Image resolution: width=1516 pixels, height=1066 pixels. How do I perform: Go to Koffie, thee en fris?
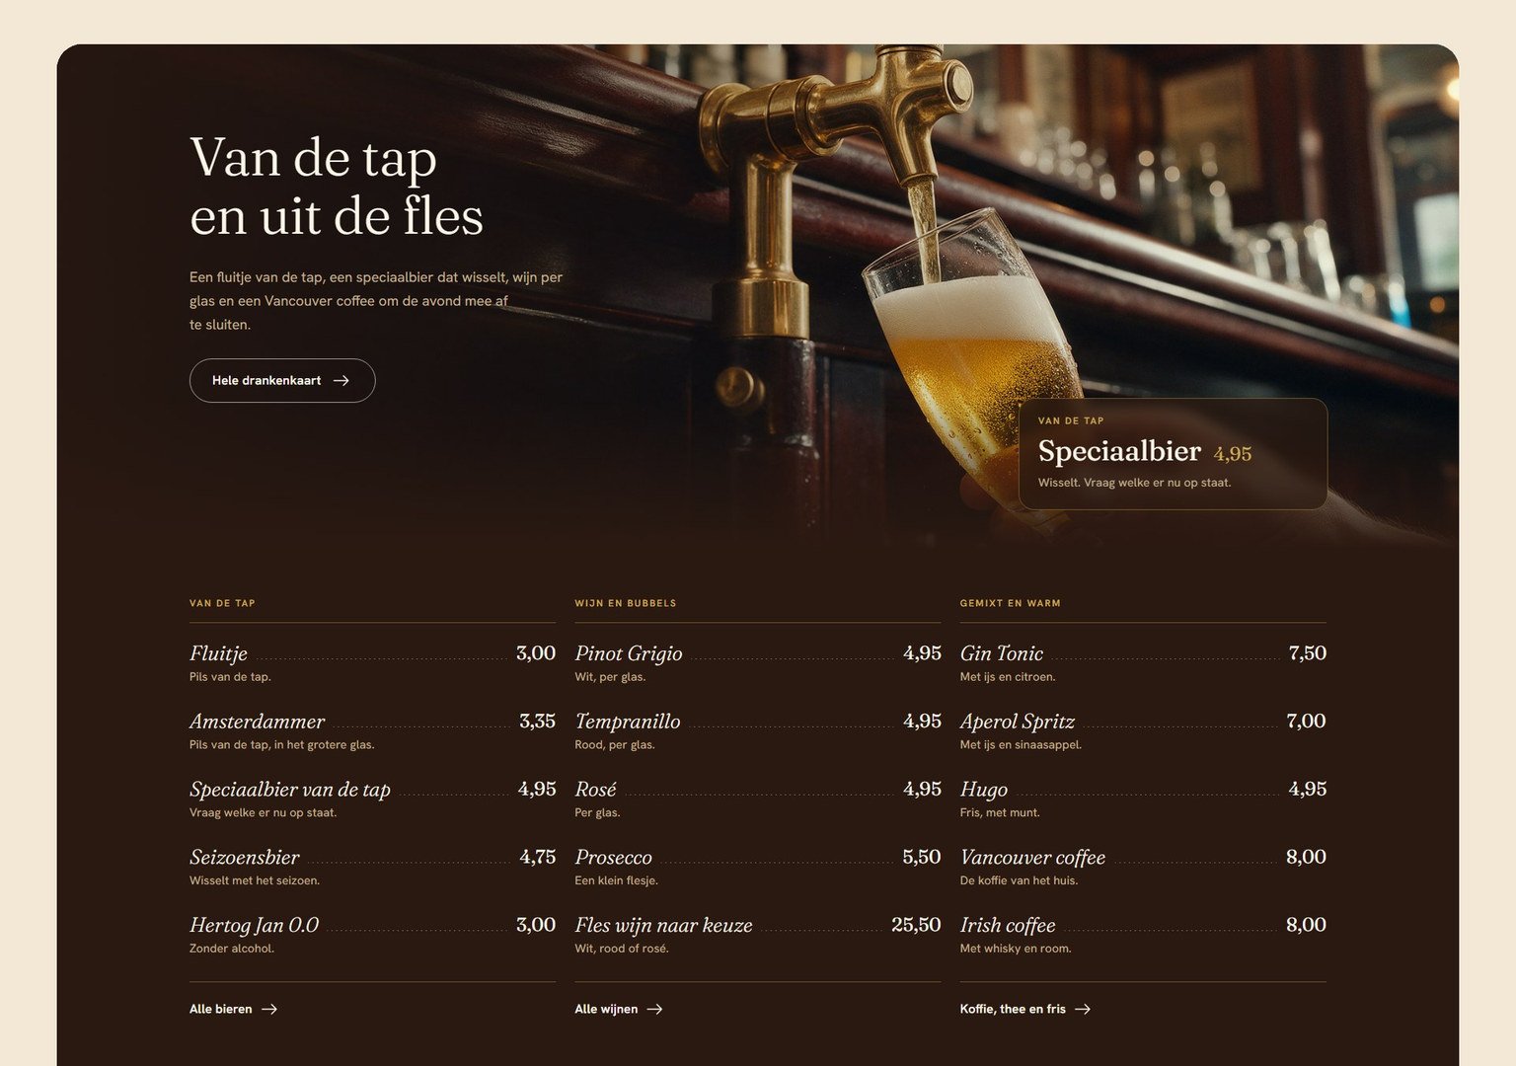pyautogui.click(x=1024, y=1009)
